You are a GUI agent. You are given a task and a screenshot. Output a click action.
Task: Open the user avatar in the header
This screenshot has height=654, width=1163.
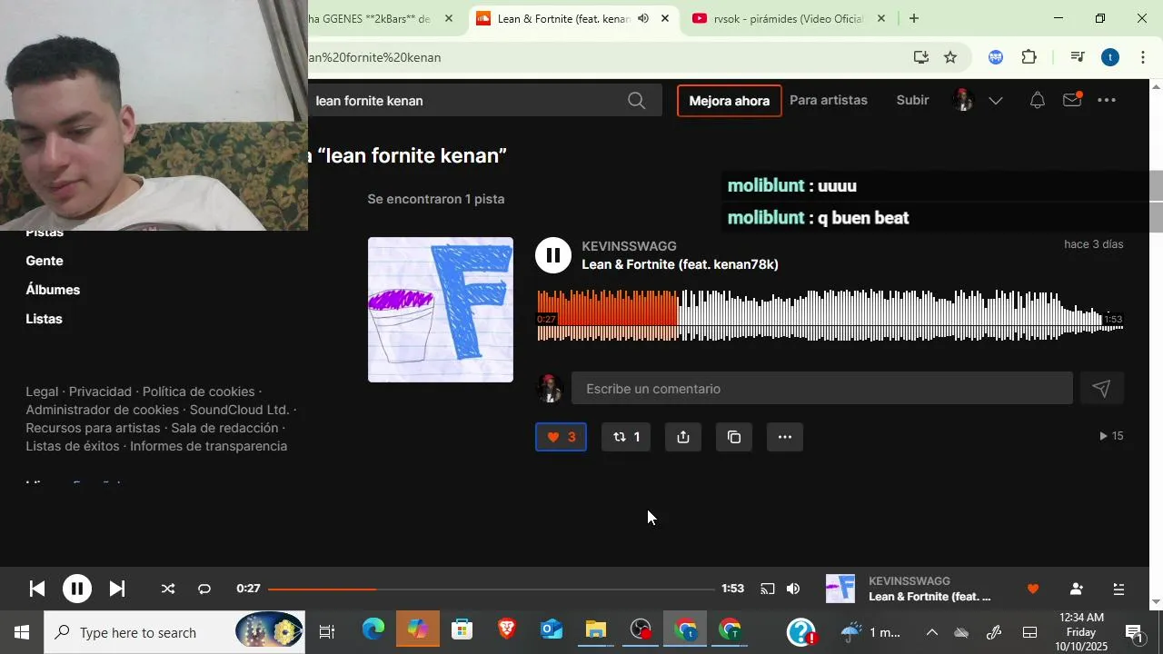(x=963, y=100)
